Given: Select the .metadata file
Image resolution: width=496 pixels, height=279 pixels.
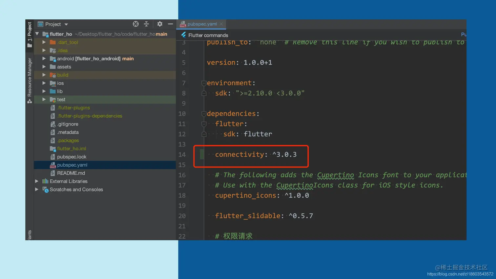Looking at the screenshot, I should click(68, 132).
